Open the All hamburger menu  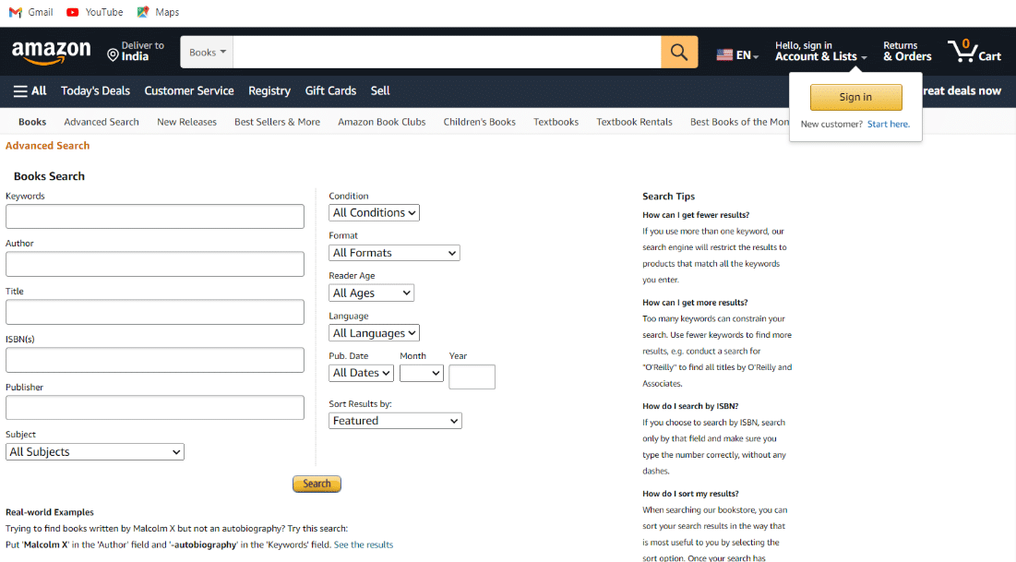[30, 90]
